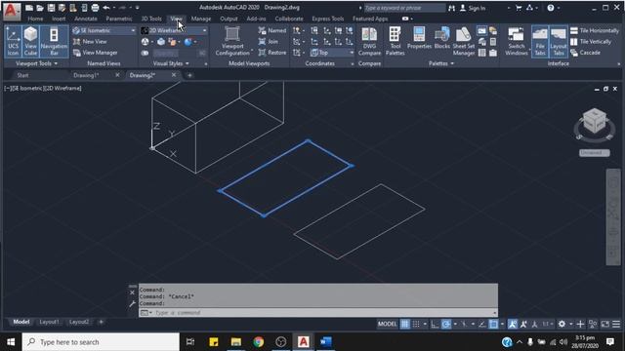The width and height of the screenshot is (625, 351).
Task: Switch to Layout2 tab
Action: (x=79, y=322)
